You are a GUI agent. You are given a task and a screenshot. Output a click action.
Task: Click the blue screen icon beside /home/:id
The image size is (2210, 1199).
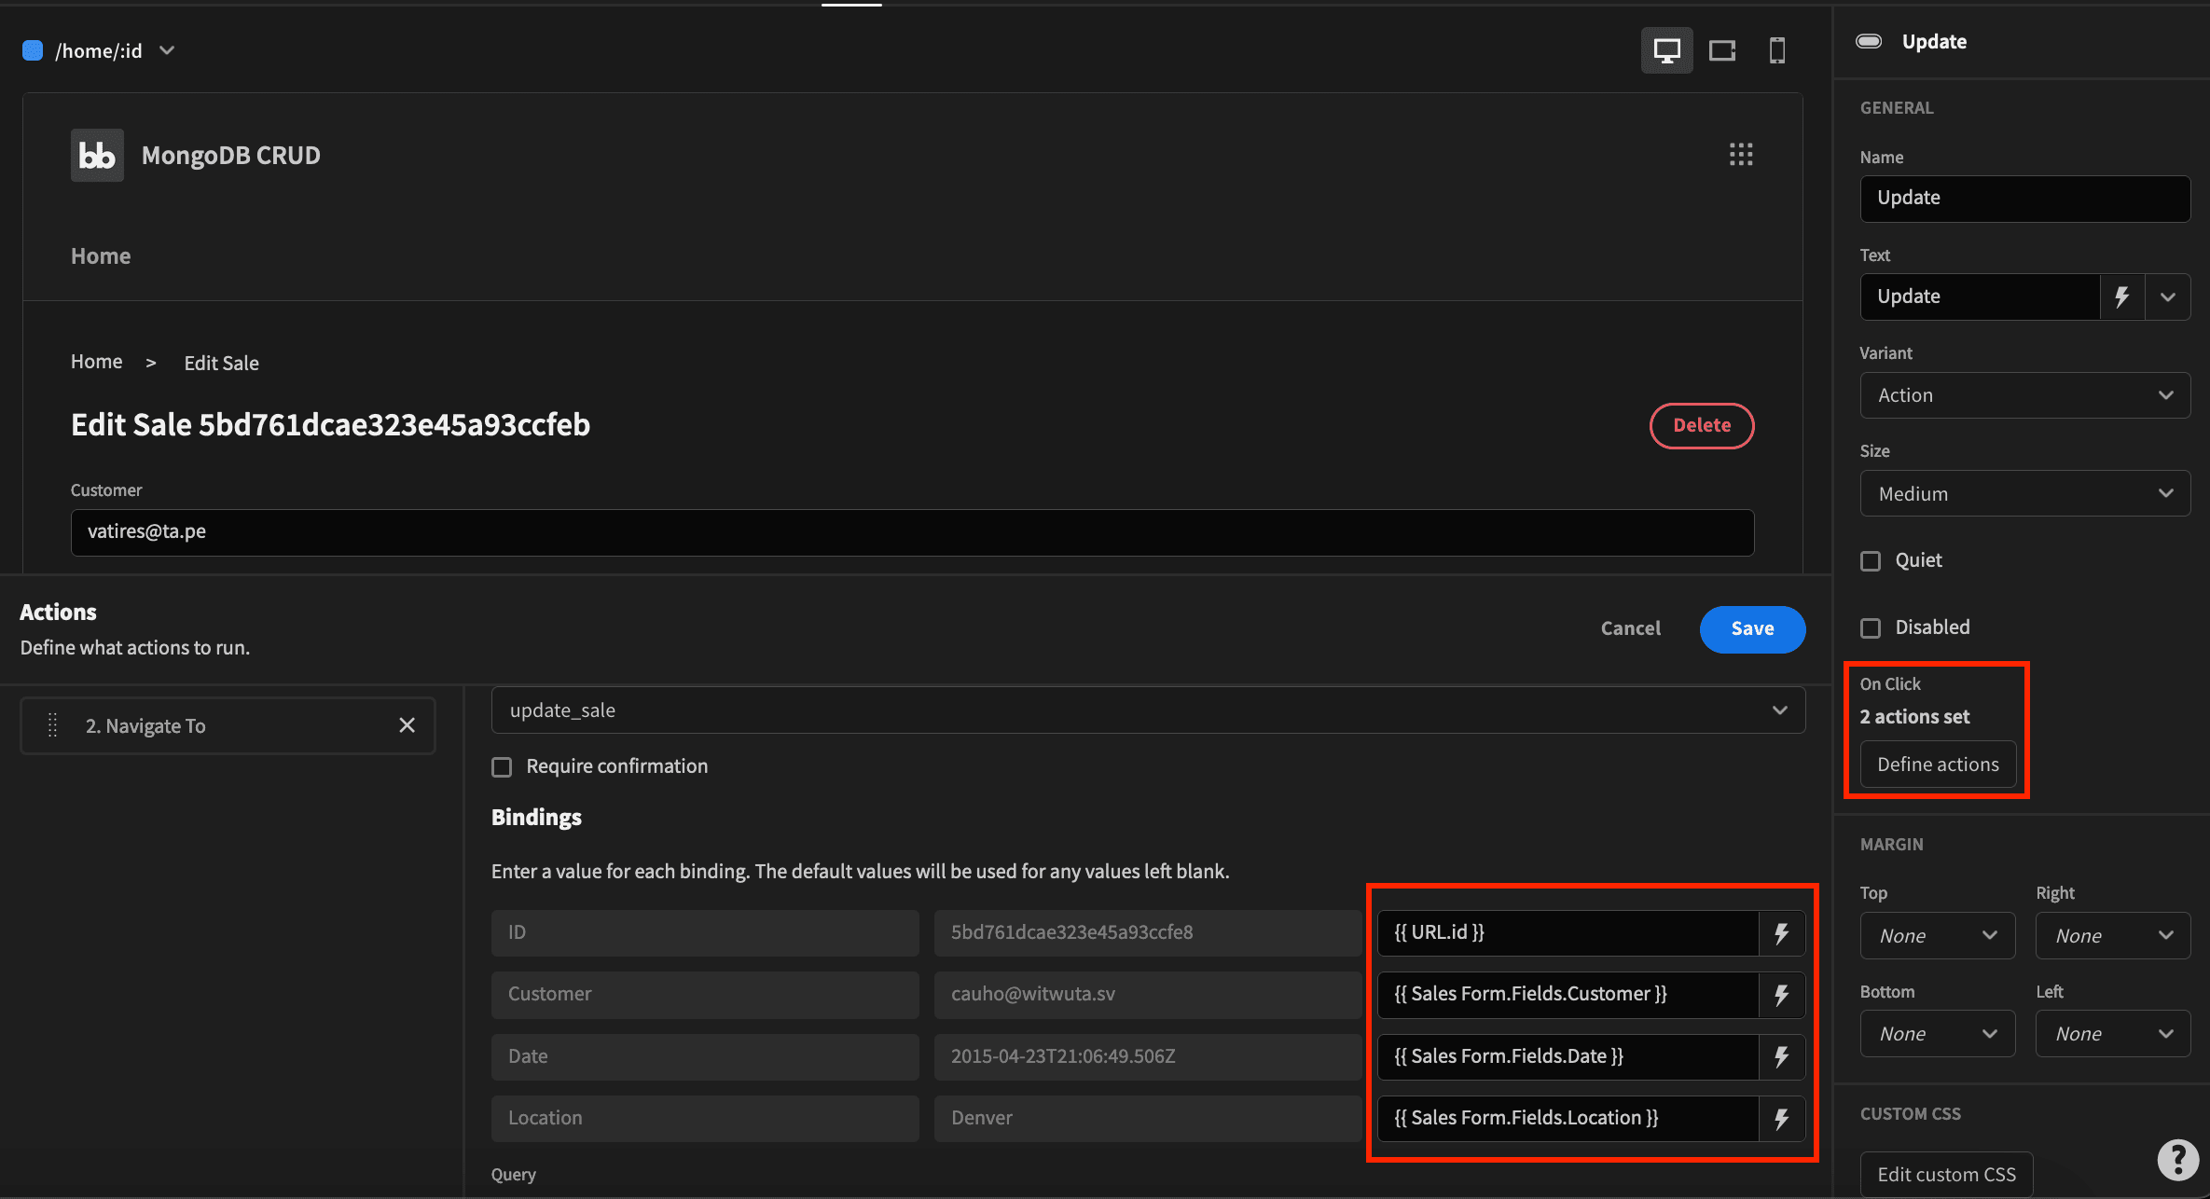pyautogui.click(x=33, y=50)
